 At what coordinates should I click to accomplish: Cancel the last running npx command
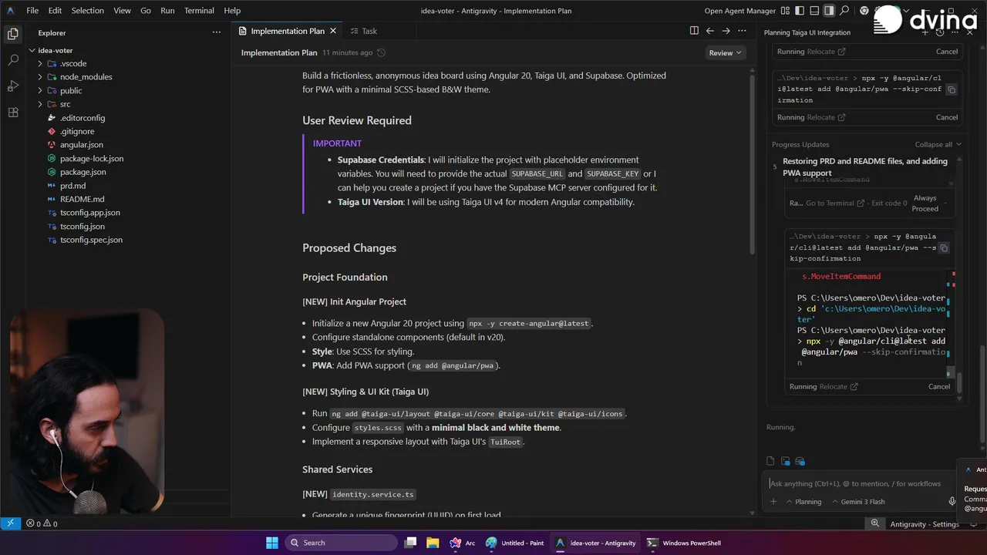pyautogui.click(x=938, y=386)
